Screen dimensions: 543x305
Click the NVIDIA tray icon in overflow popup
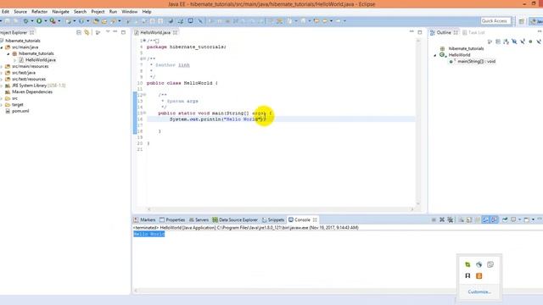[467, 264]
